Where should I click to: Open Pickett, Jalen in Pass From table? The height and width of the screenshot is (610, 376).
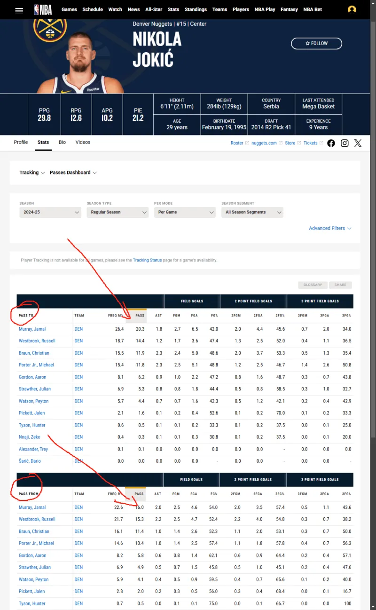click(31, 591)
